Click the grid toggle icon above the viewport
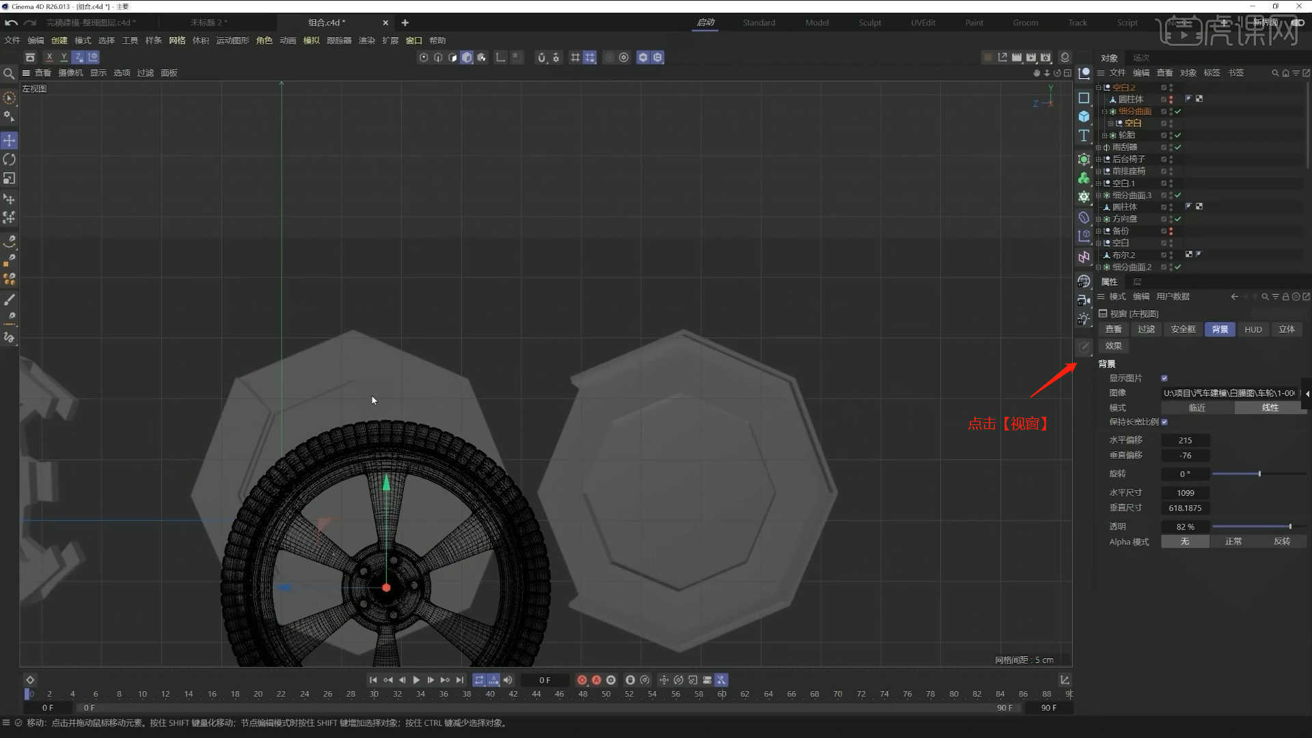Screen dimensions: 1312x738 click(575, 57)
